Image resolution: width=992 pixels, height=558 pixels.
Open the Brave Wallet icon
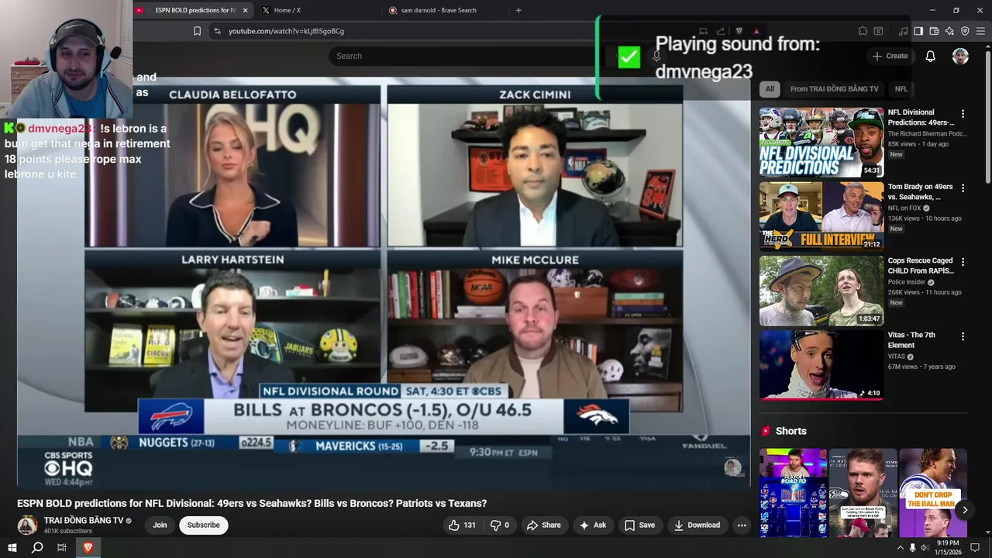click(934, 31)
